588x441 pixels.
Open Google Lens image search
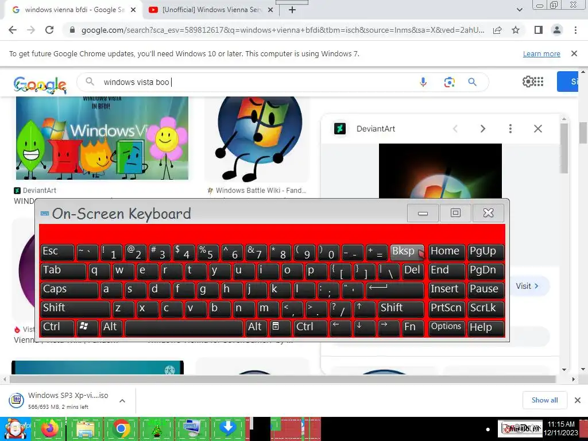449,82
